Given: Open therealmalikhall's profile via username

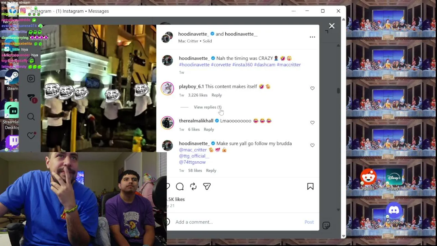Looking at the screenshot, I should 196,121.
